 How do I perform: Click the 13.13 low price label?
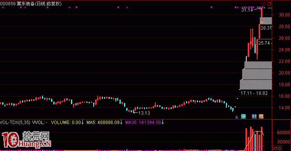pyautogui.click(x=144, y=113)
